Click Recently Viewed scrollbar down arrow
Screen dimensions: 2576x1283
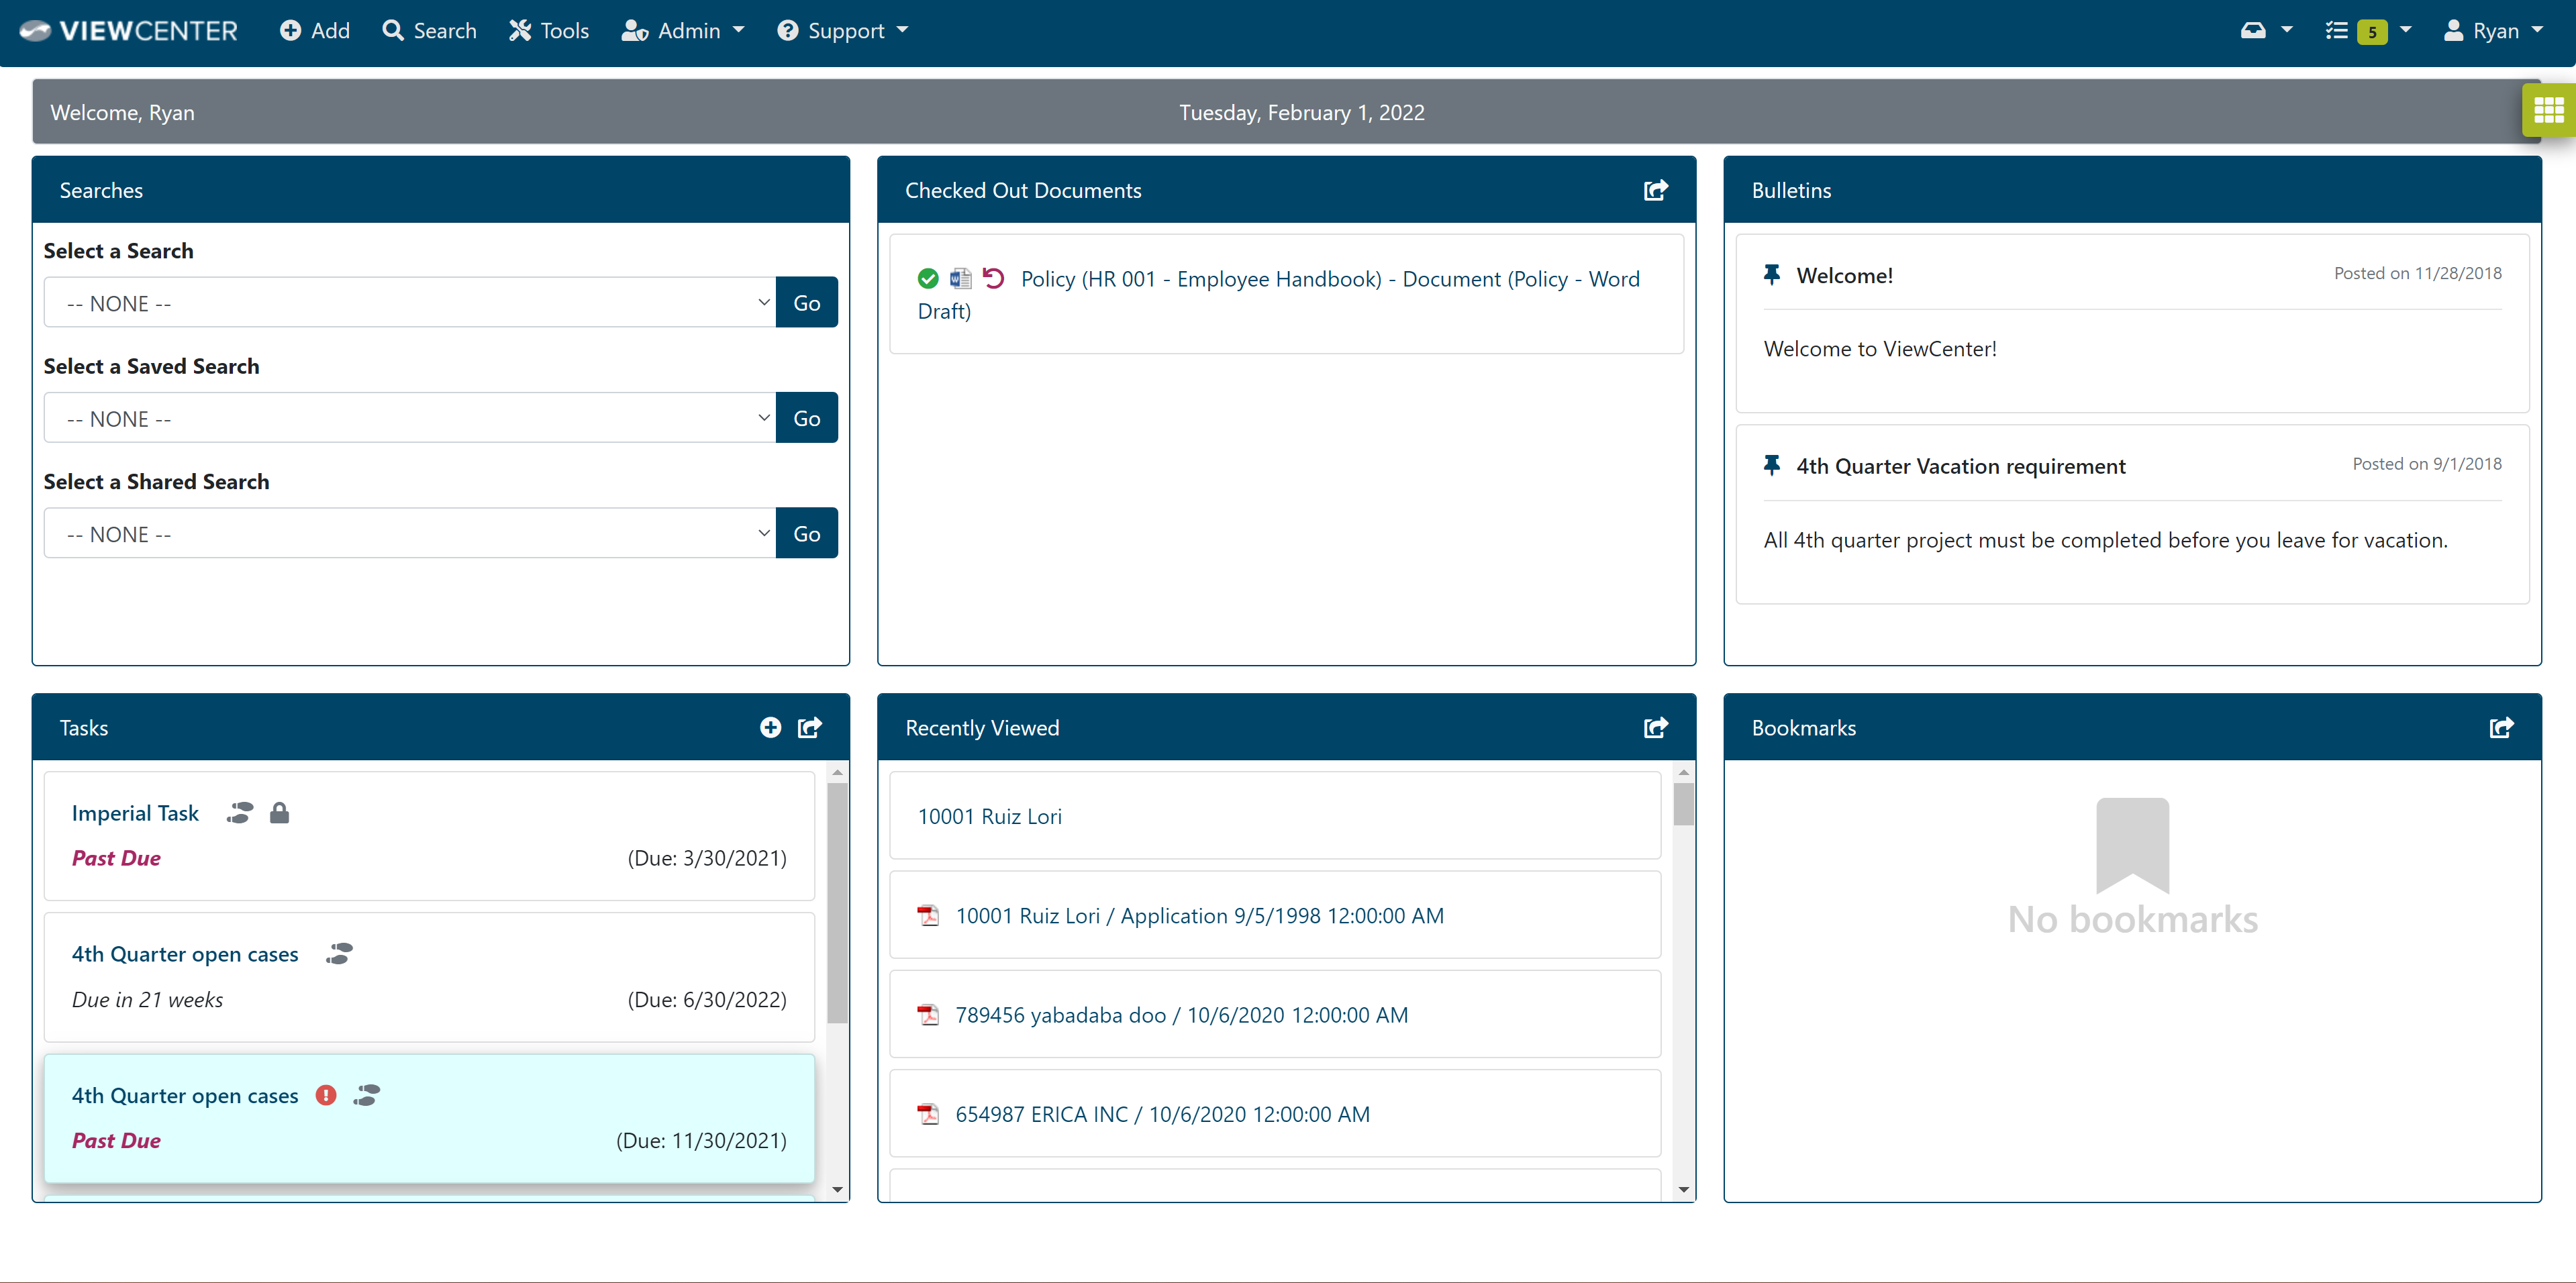(x=1684, y=1190)
